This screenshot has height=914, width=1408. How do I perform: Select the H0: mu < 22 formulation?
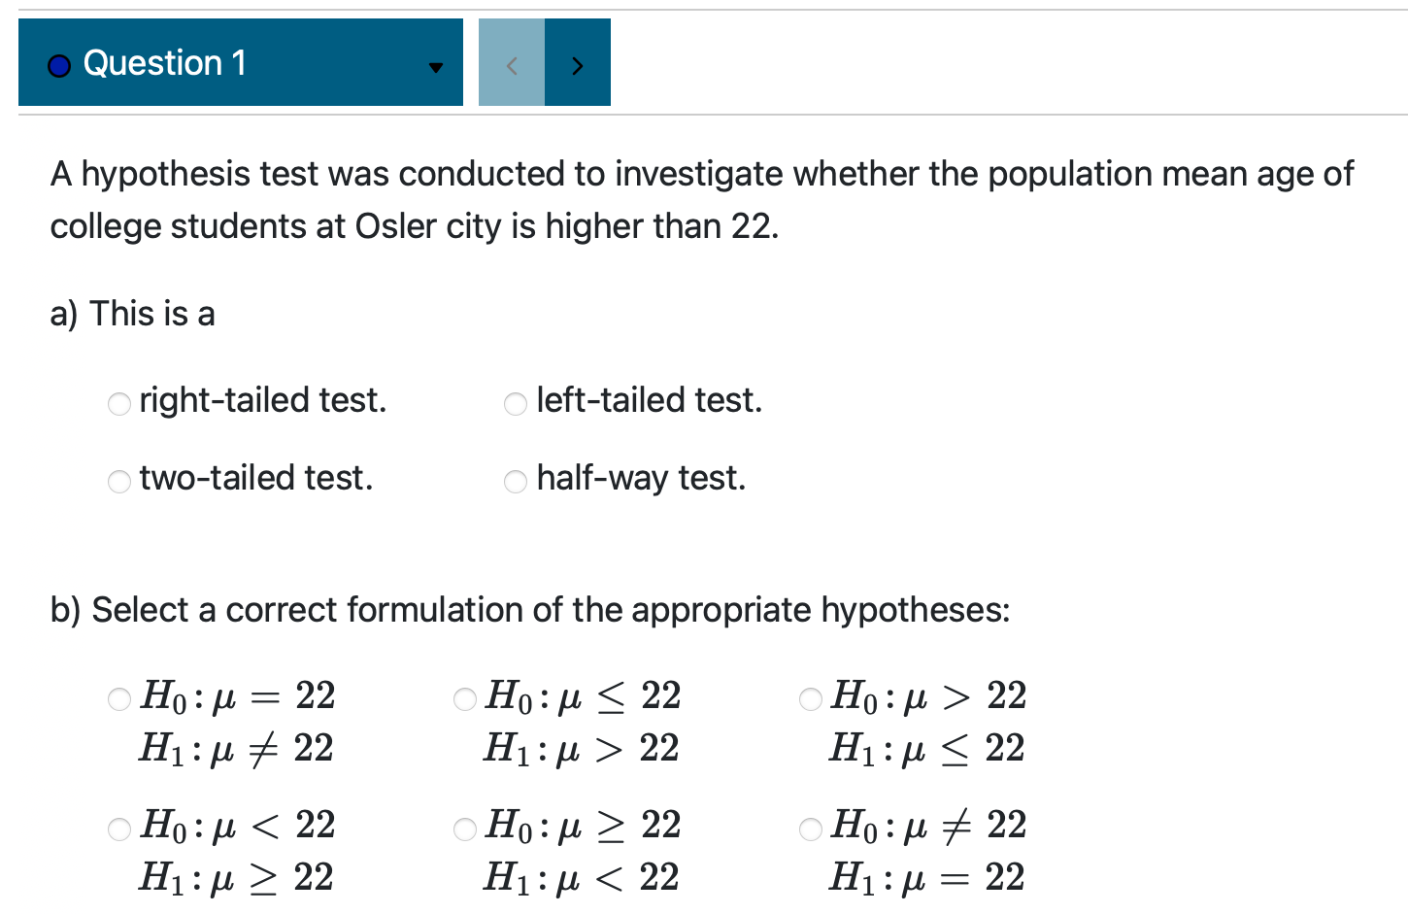coord(118,829)
